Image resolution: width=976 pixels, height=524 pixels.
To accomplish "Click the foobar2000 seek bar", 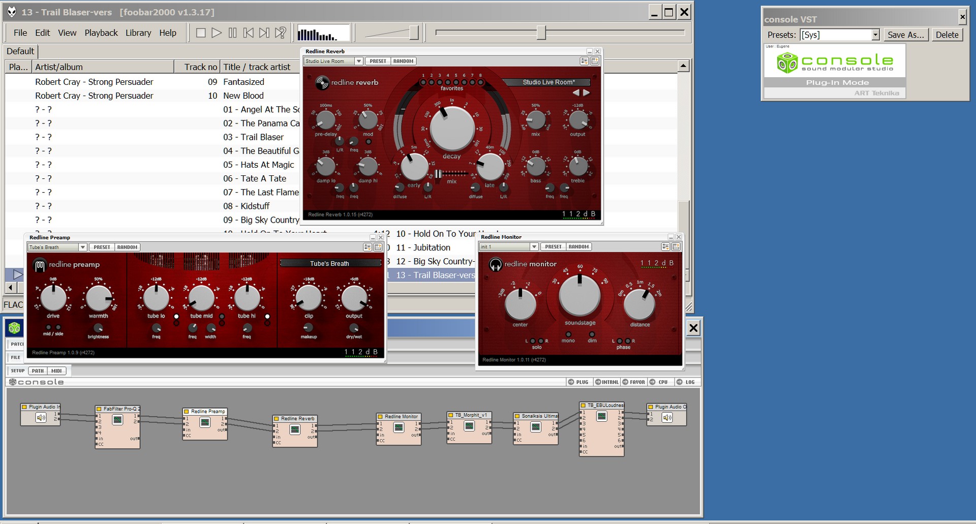I will point(560,33).
